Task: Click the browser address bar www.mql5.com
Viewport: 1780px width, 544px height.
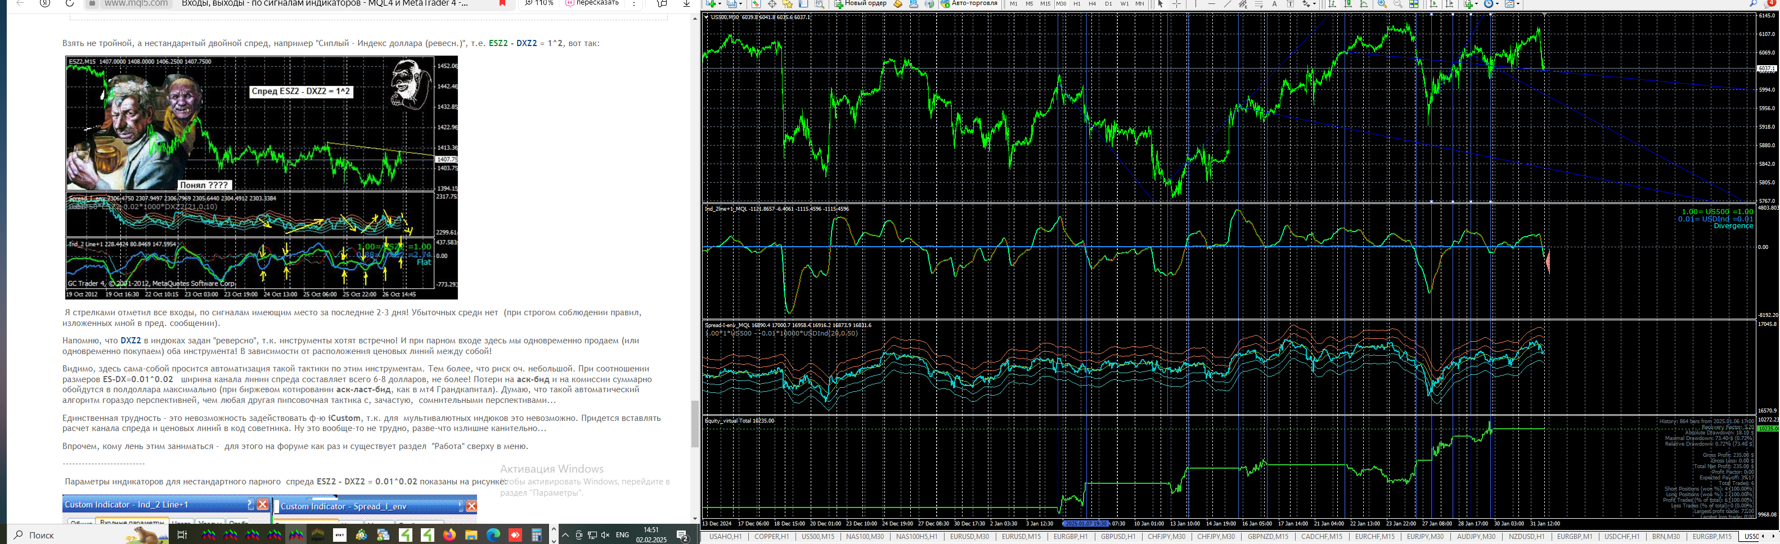Action: [136, 3]
